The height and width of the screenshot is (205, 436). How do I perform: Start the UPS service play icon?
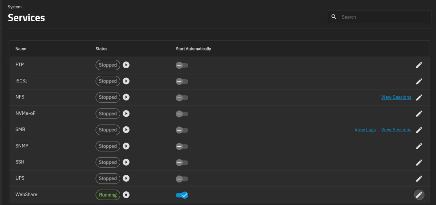126,179
